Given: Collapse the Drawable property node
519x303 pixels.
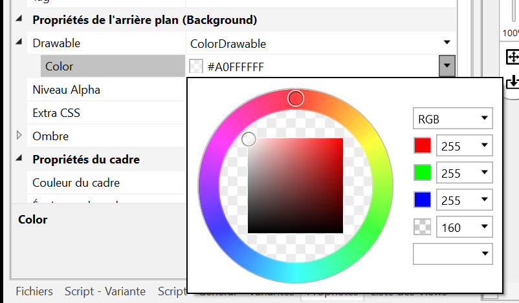Looking at the screenshot, I should 19,43.
